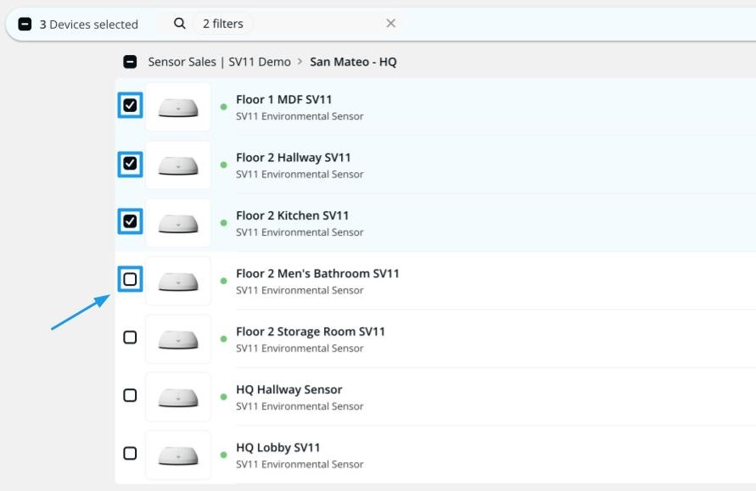Screen dimensions: 756x491
Task: Uncheck Floor 2 Hallway SV11 checkbox
Action: coord(130,163)
